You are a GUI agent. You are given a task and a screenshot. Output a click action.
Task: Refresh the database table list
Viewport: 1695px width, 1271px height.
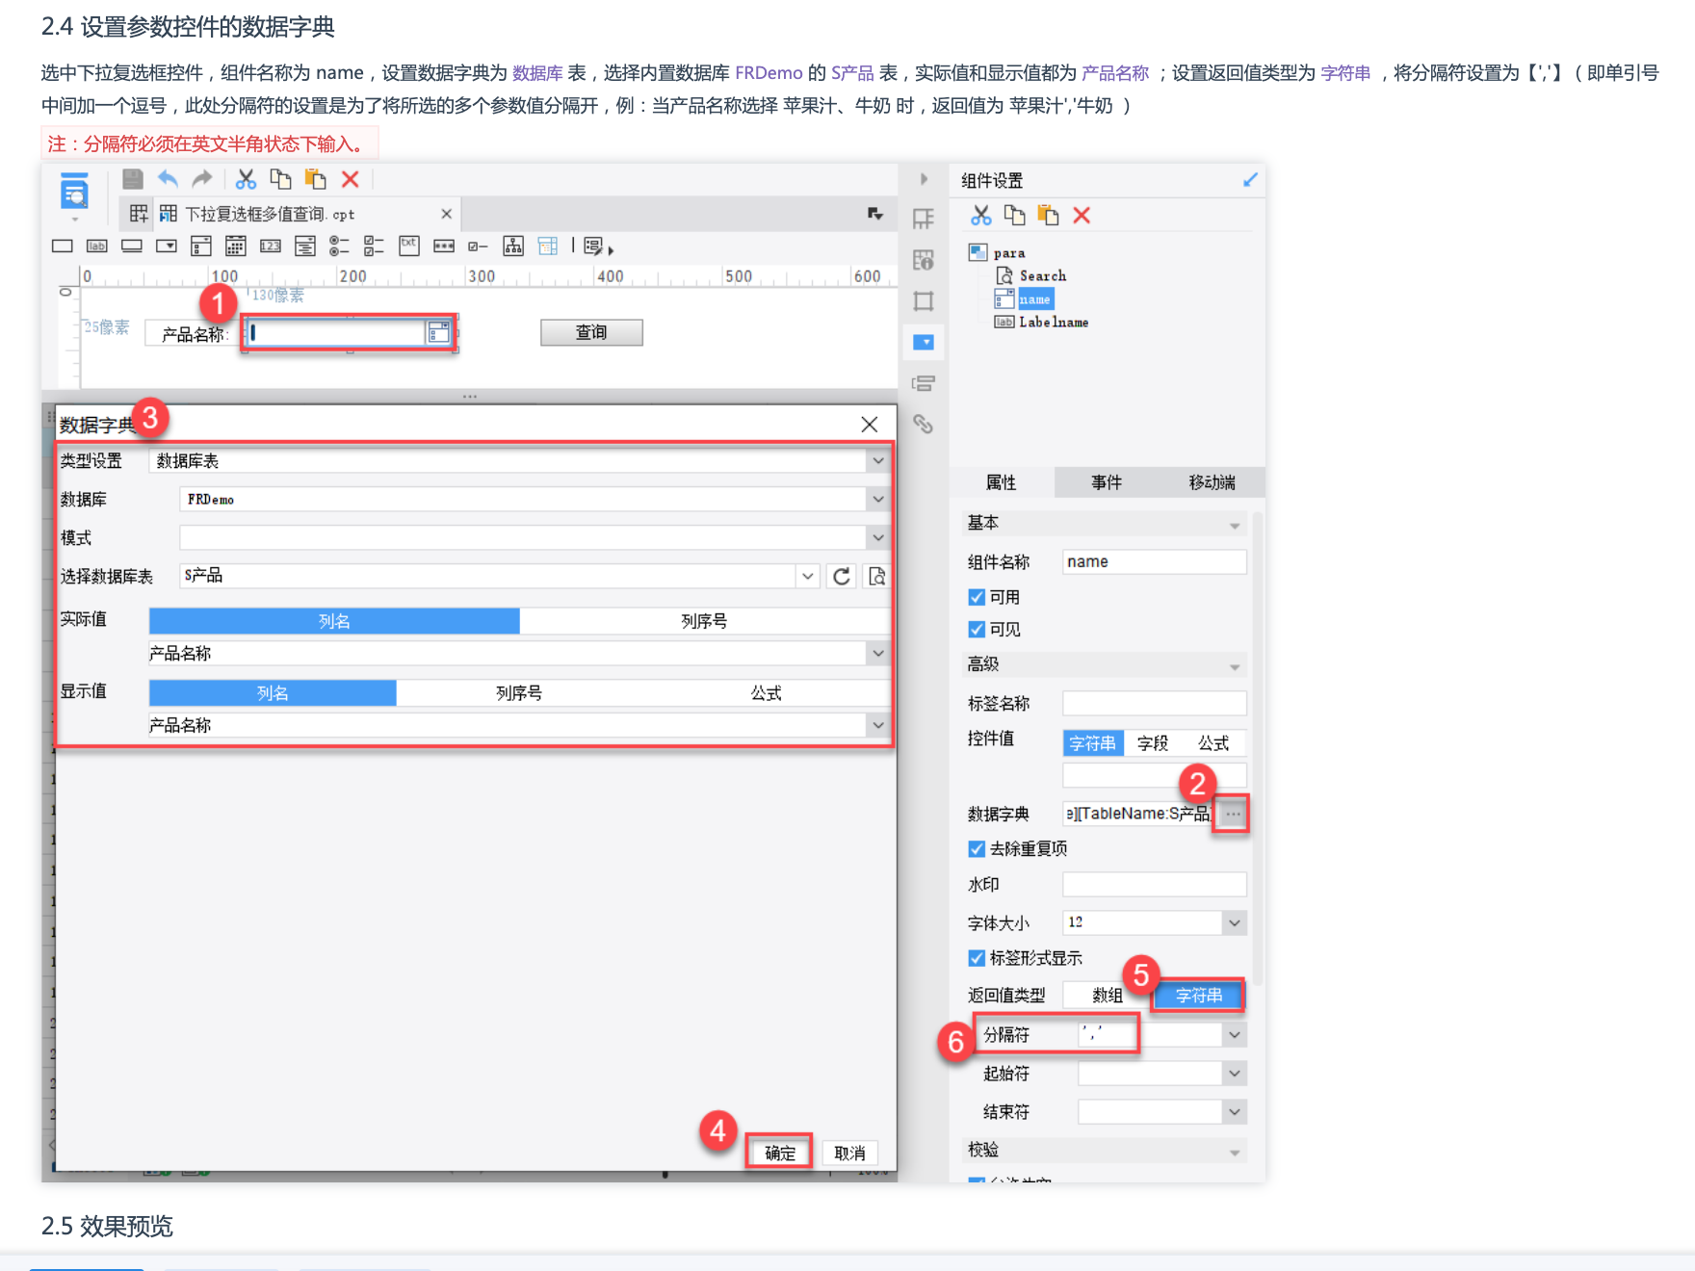tap(842, 576)
